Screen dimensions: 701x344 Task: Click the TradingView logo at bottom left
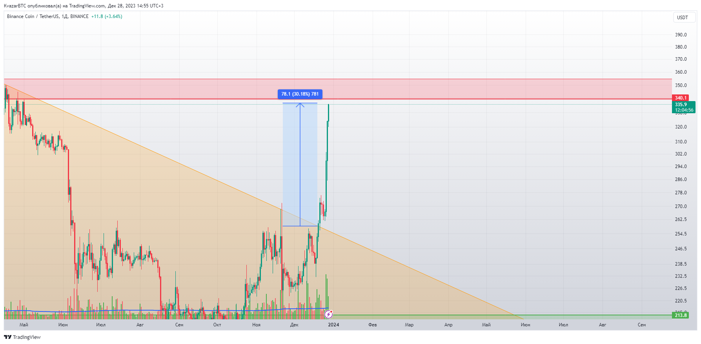point(22,337)
